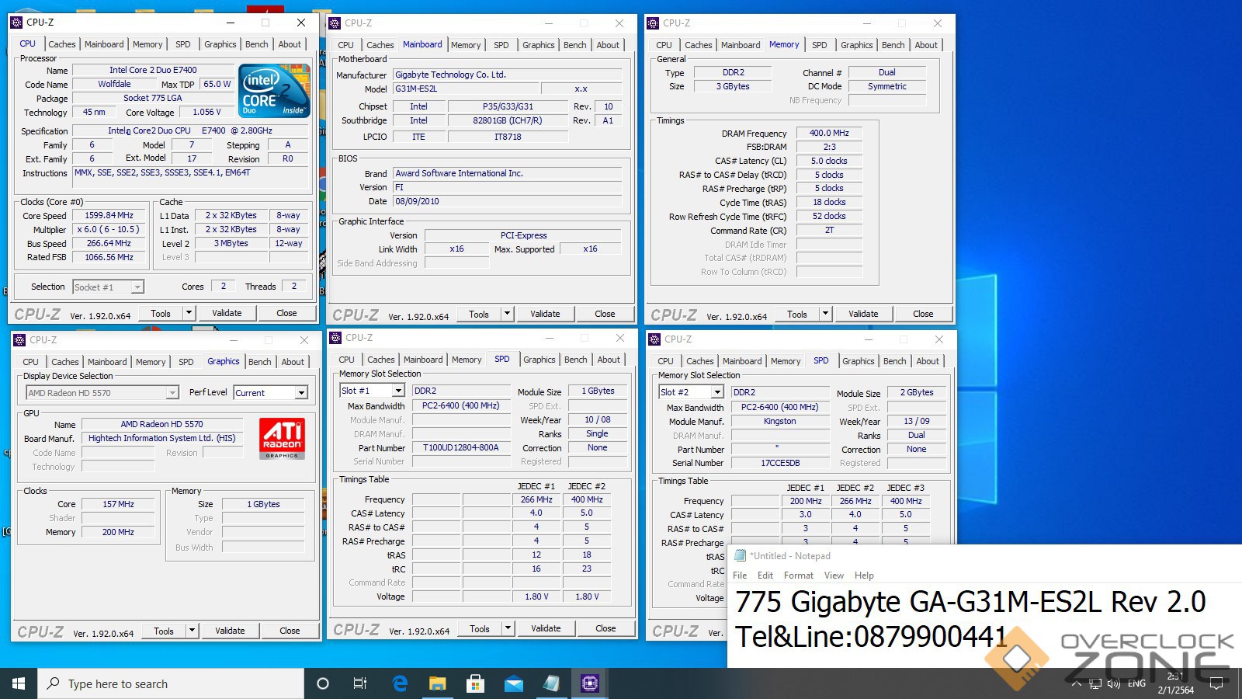This screenshot has height=699, width=1242.
Task: Open Slot #1 memory slot dropdown
Action: click(398, 391)
